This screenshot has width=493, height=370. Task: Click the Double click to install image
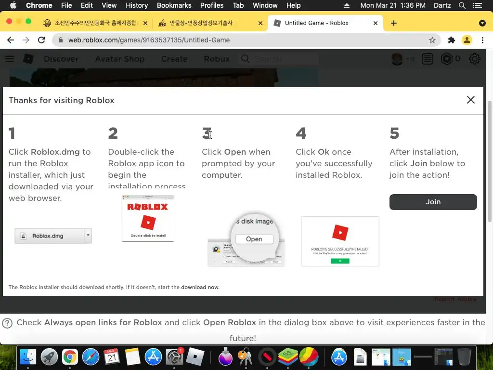(x=148, y=218)
